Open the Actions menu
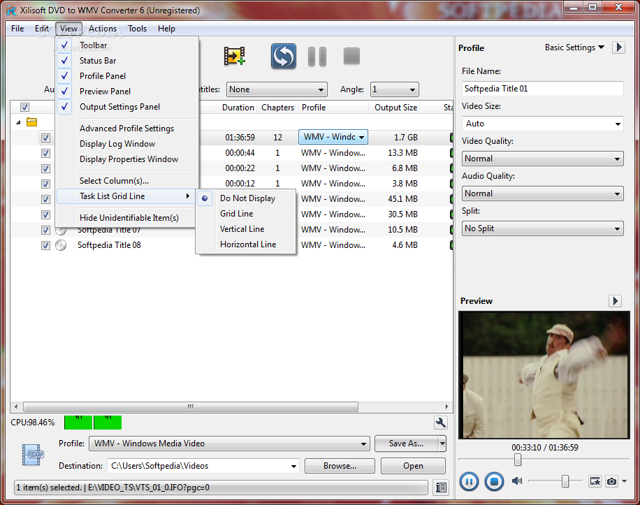This screenshot has height=505, width=640. pos(103,29)
